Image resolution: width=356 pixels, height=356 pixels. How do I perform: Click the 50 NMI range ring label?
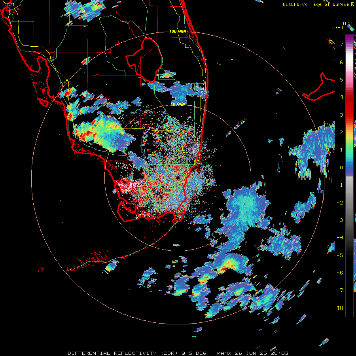[x=178, y=104]
